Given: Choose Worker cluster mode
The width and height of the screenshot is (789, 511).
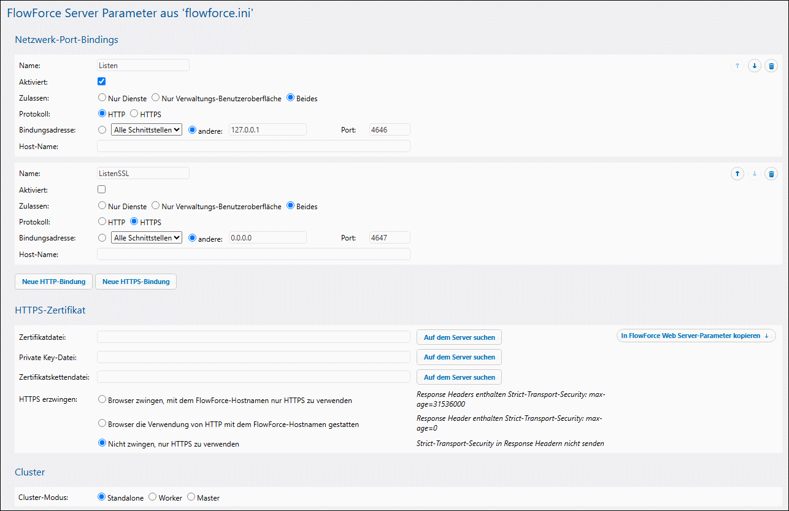Looking at the screenshot, I should coord(153,498).
